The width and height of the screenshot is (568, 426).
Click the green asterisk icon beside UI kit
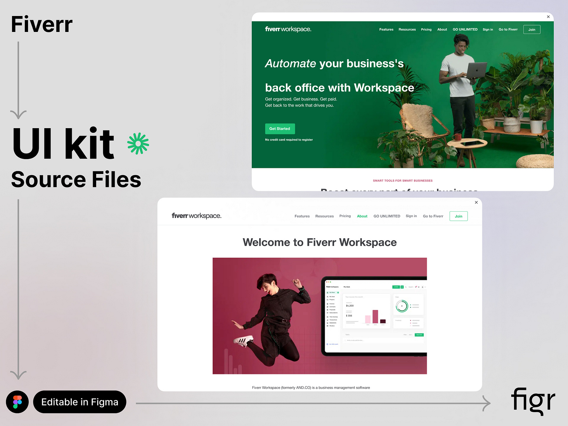[x=138, y=143]
